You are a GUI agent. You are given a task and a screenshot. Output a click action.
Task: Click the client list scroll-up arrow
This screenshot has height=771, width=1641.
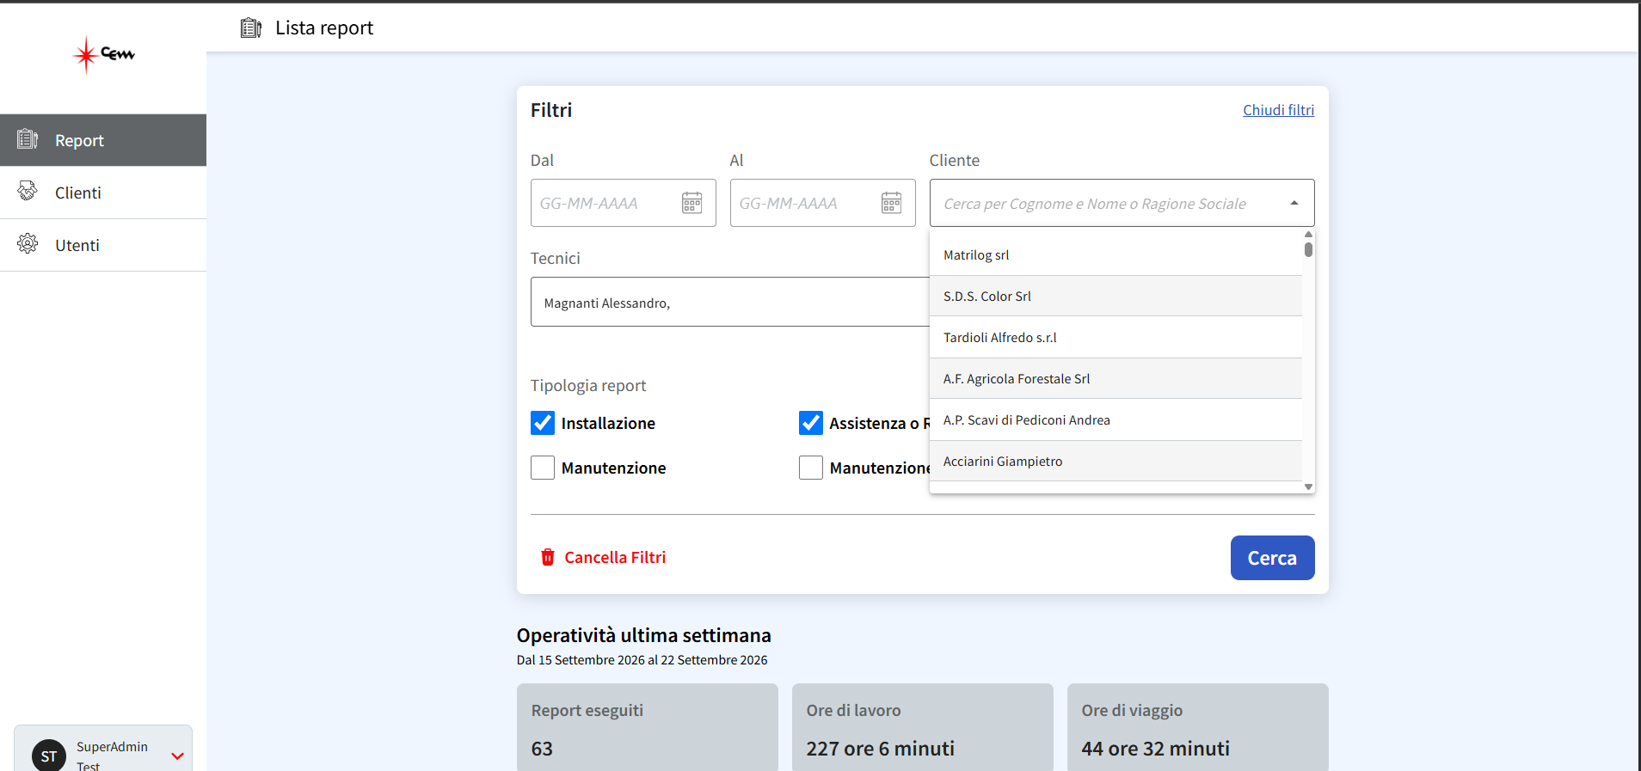pos(1308,234)
